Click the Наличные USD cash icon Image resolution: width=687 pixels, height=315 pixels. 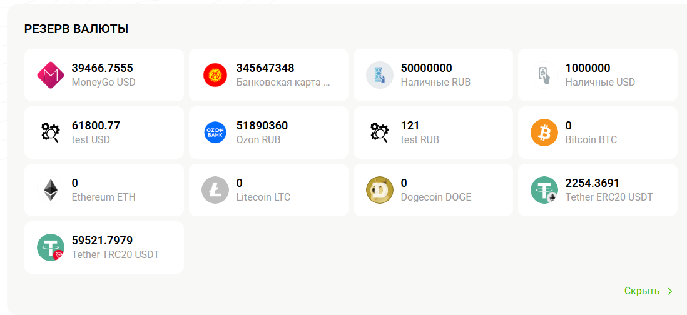pyautogui.click(x=544, y=75)
